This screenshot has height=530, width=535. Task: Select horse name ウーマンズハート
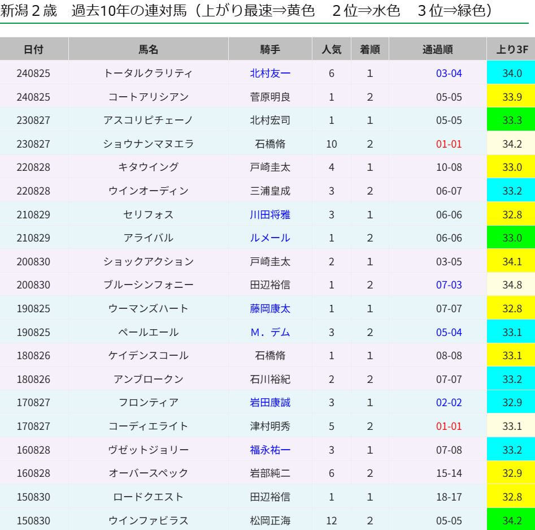click(x=149, y=309)
